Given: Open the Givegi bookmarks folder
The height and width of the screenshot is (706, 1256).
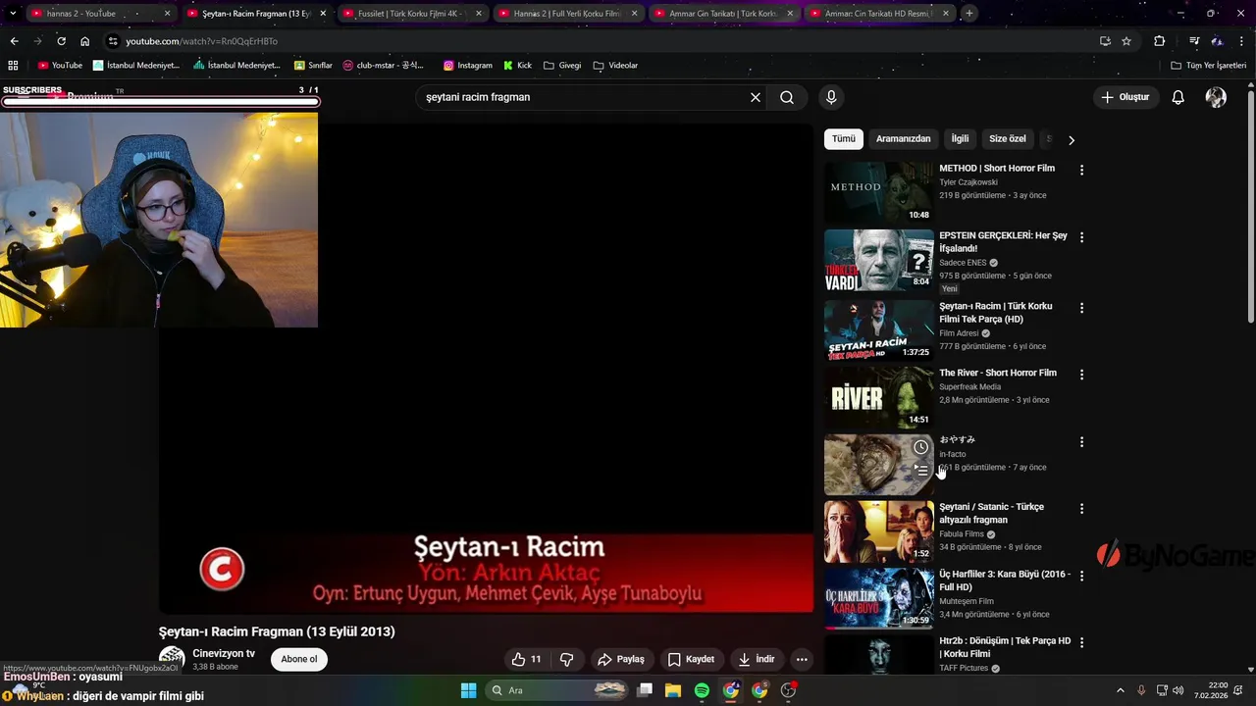Looking at the screenshot, I should click(562, 66).
